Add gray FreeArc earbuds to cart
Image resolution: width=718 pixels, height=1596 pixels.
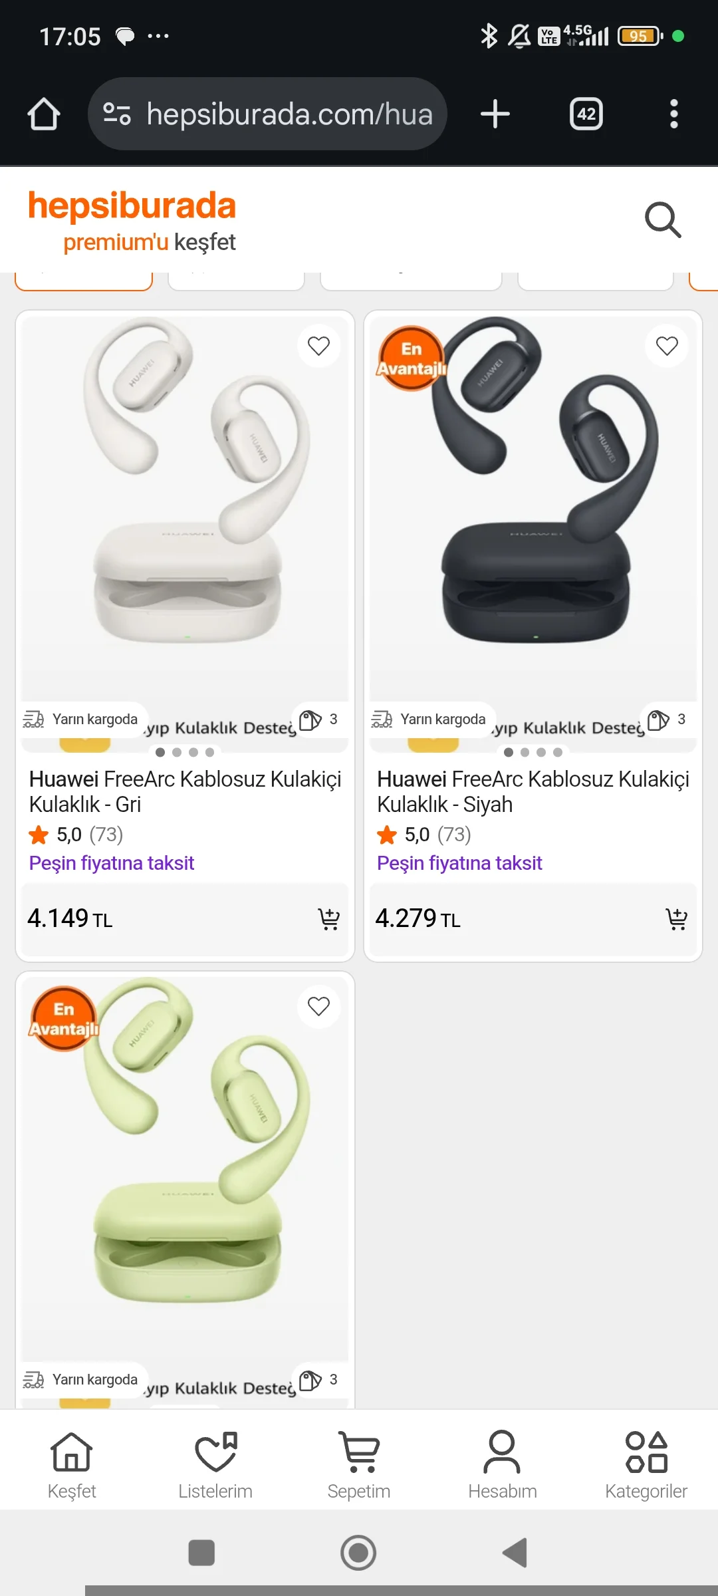329,918
